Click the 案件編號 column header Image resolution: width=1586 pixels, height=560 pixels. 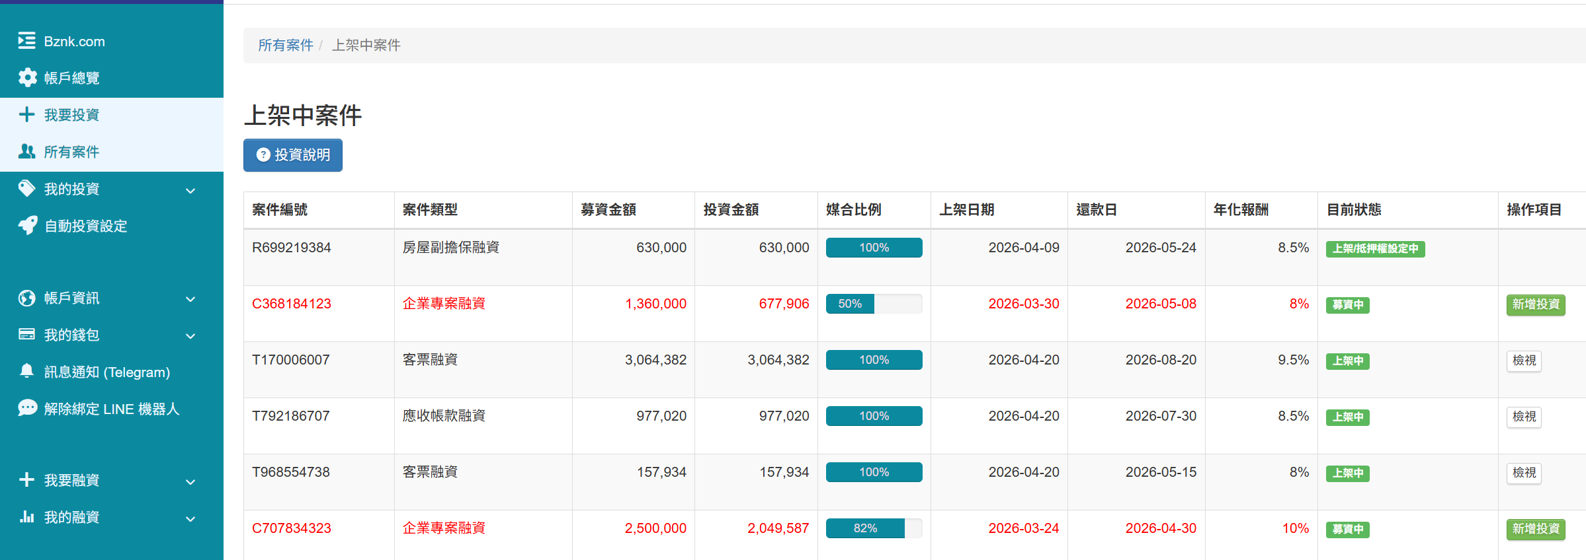(280, 210)
